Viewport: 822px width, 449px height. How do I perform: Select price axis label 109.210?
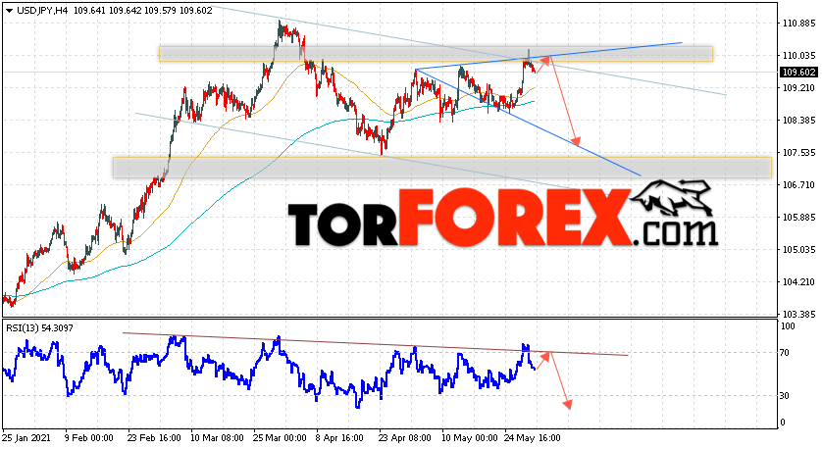point(798,88)
